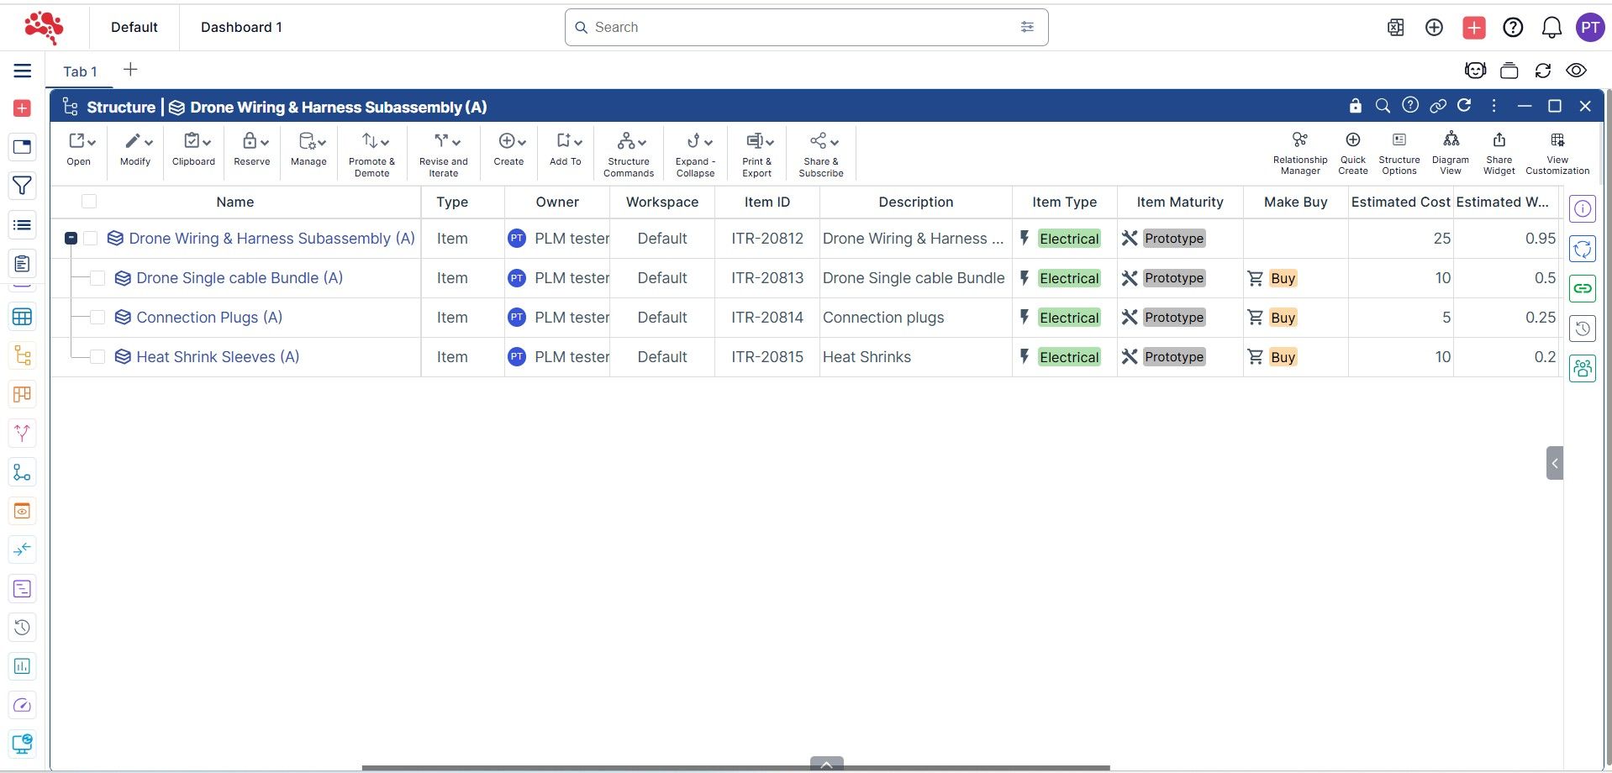The width and height of the screenshot is (1612, 773).
Task: Collapse the Drone Wiring & Harness Subassembly tree
Action: pos(71,239)
